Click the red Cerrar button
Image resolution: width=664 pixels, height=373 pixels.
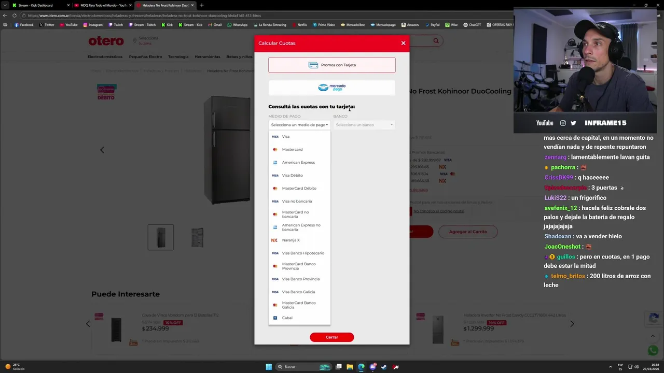click(x=331, y=337)
